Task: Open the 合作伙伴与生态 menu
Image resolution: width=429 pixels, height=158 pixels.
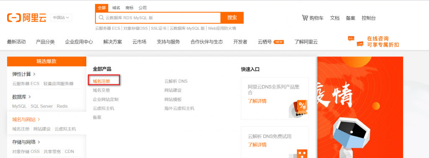Action: (x=207, y=42)
